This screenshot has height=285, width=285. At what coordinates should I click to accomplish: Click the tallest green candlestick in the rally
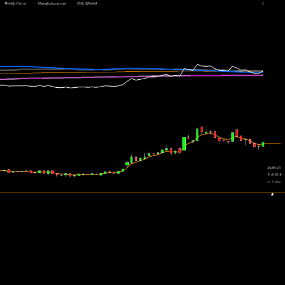pos(184,144)
